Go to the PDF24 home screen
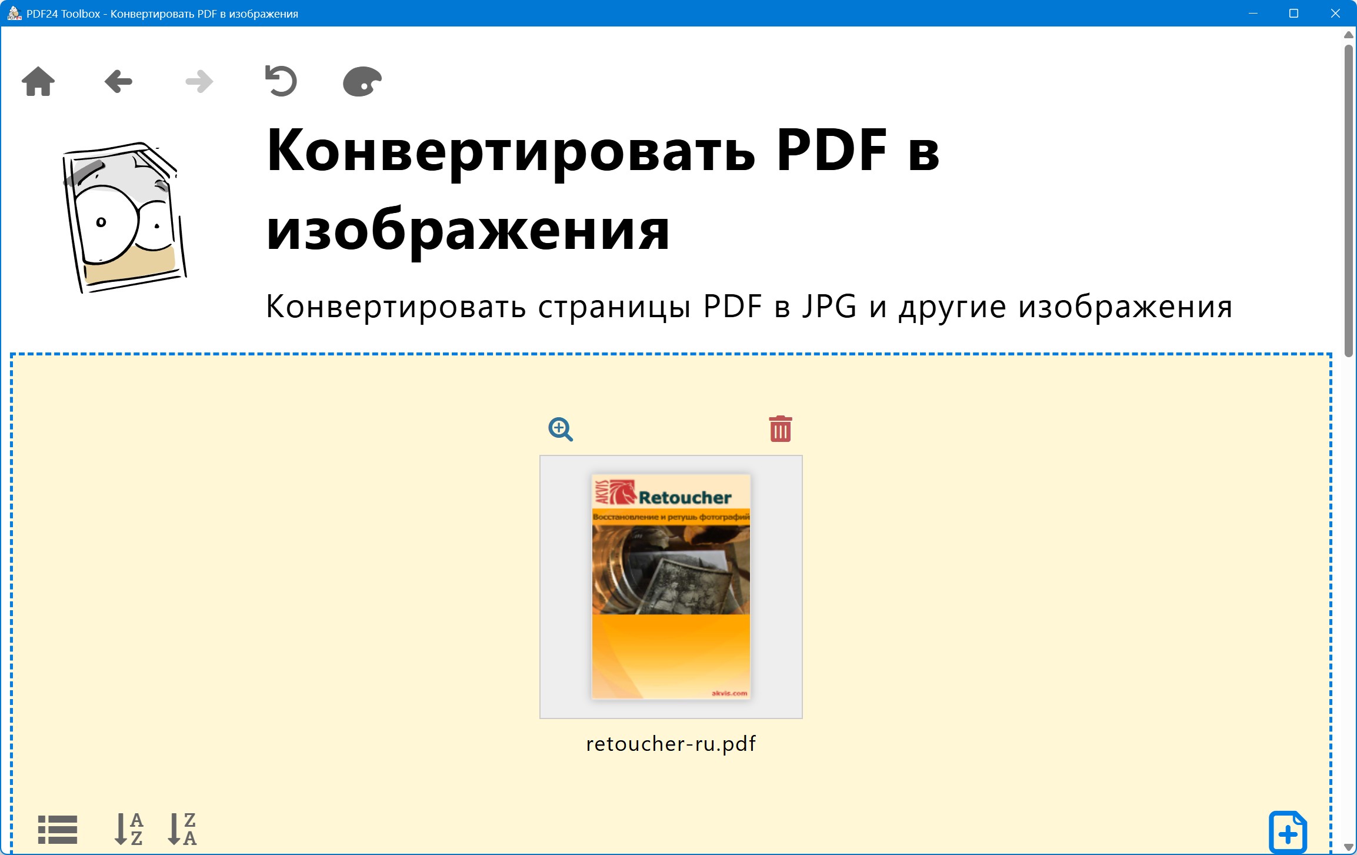Image resolution: width=1357 pixels, height=855 pixels. click(x=38, y=81)
